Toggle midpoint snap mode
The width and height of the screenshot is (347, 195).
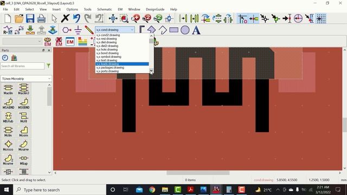point(276,18)
